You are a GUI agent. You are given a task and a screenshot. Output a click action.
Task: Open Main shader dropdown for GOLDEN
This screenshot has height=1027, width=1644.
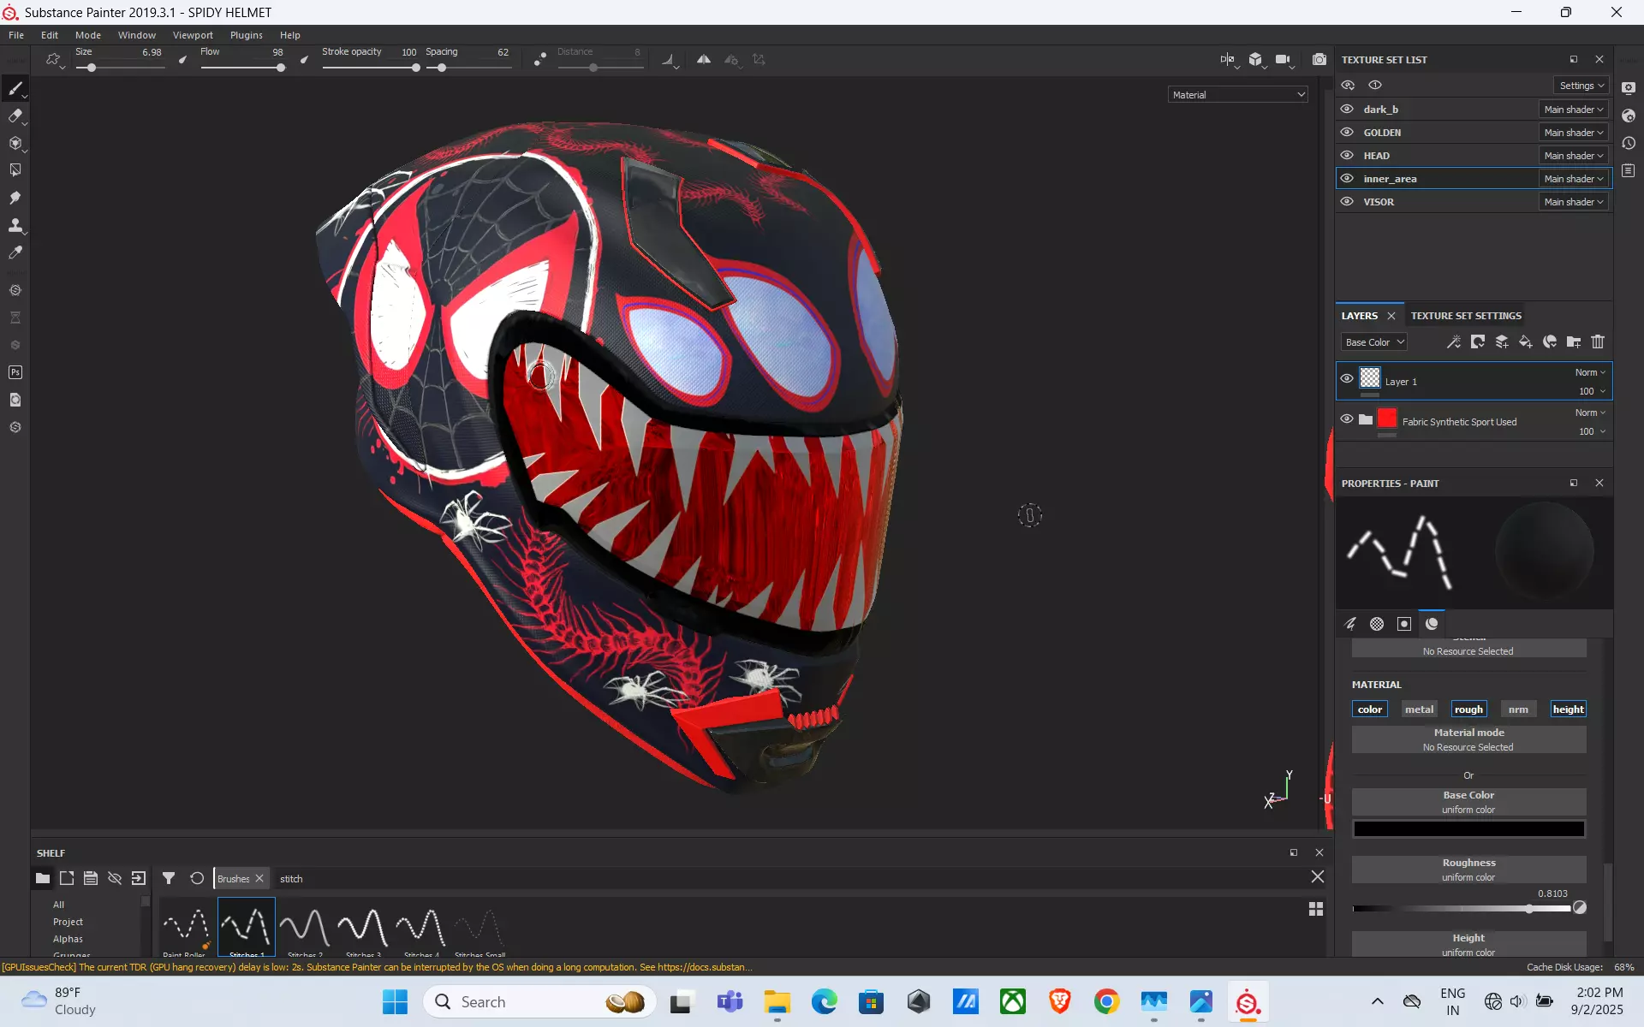tap(1573, 133)
